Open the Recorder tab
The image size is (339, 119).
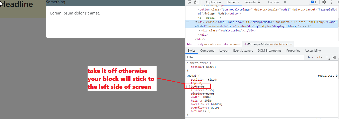pyautogui.click(x=252, y=2)
